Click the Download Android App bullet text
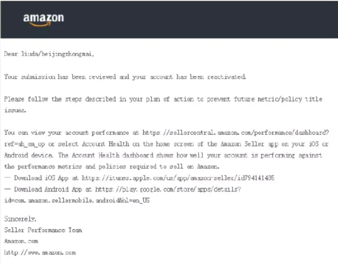338x264 pixels. (x=48, y=189)
